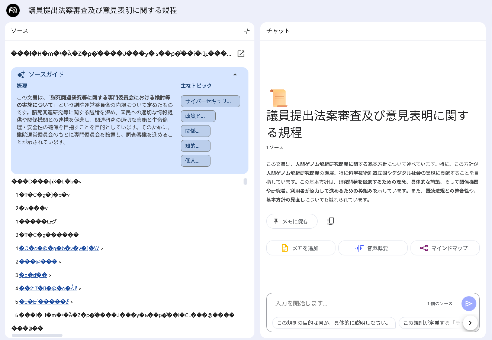Collapse the source panel with the shrink icon
Screen dimensions: 492x340
point(247,31)
